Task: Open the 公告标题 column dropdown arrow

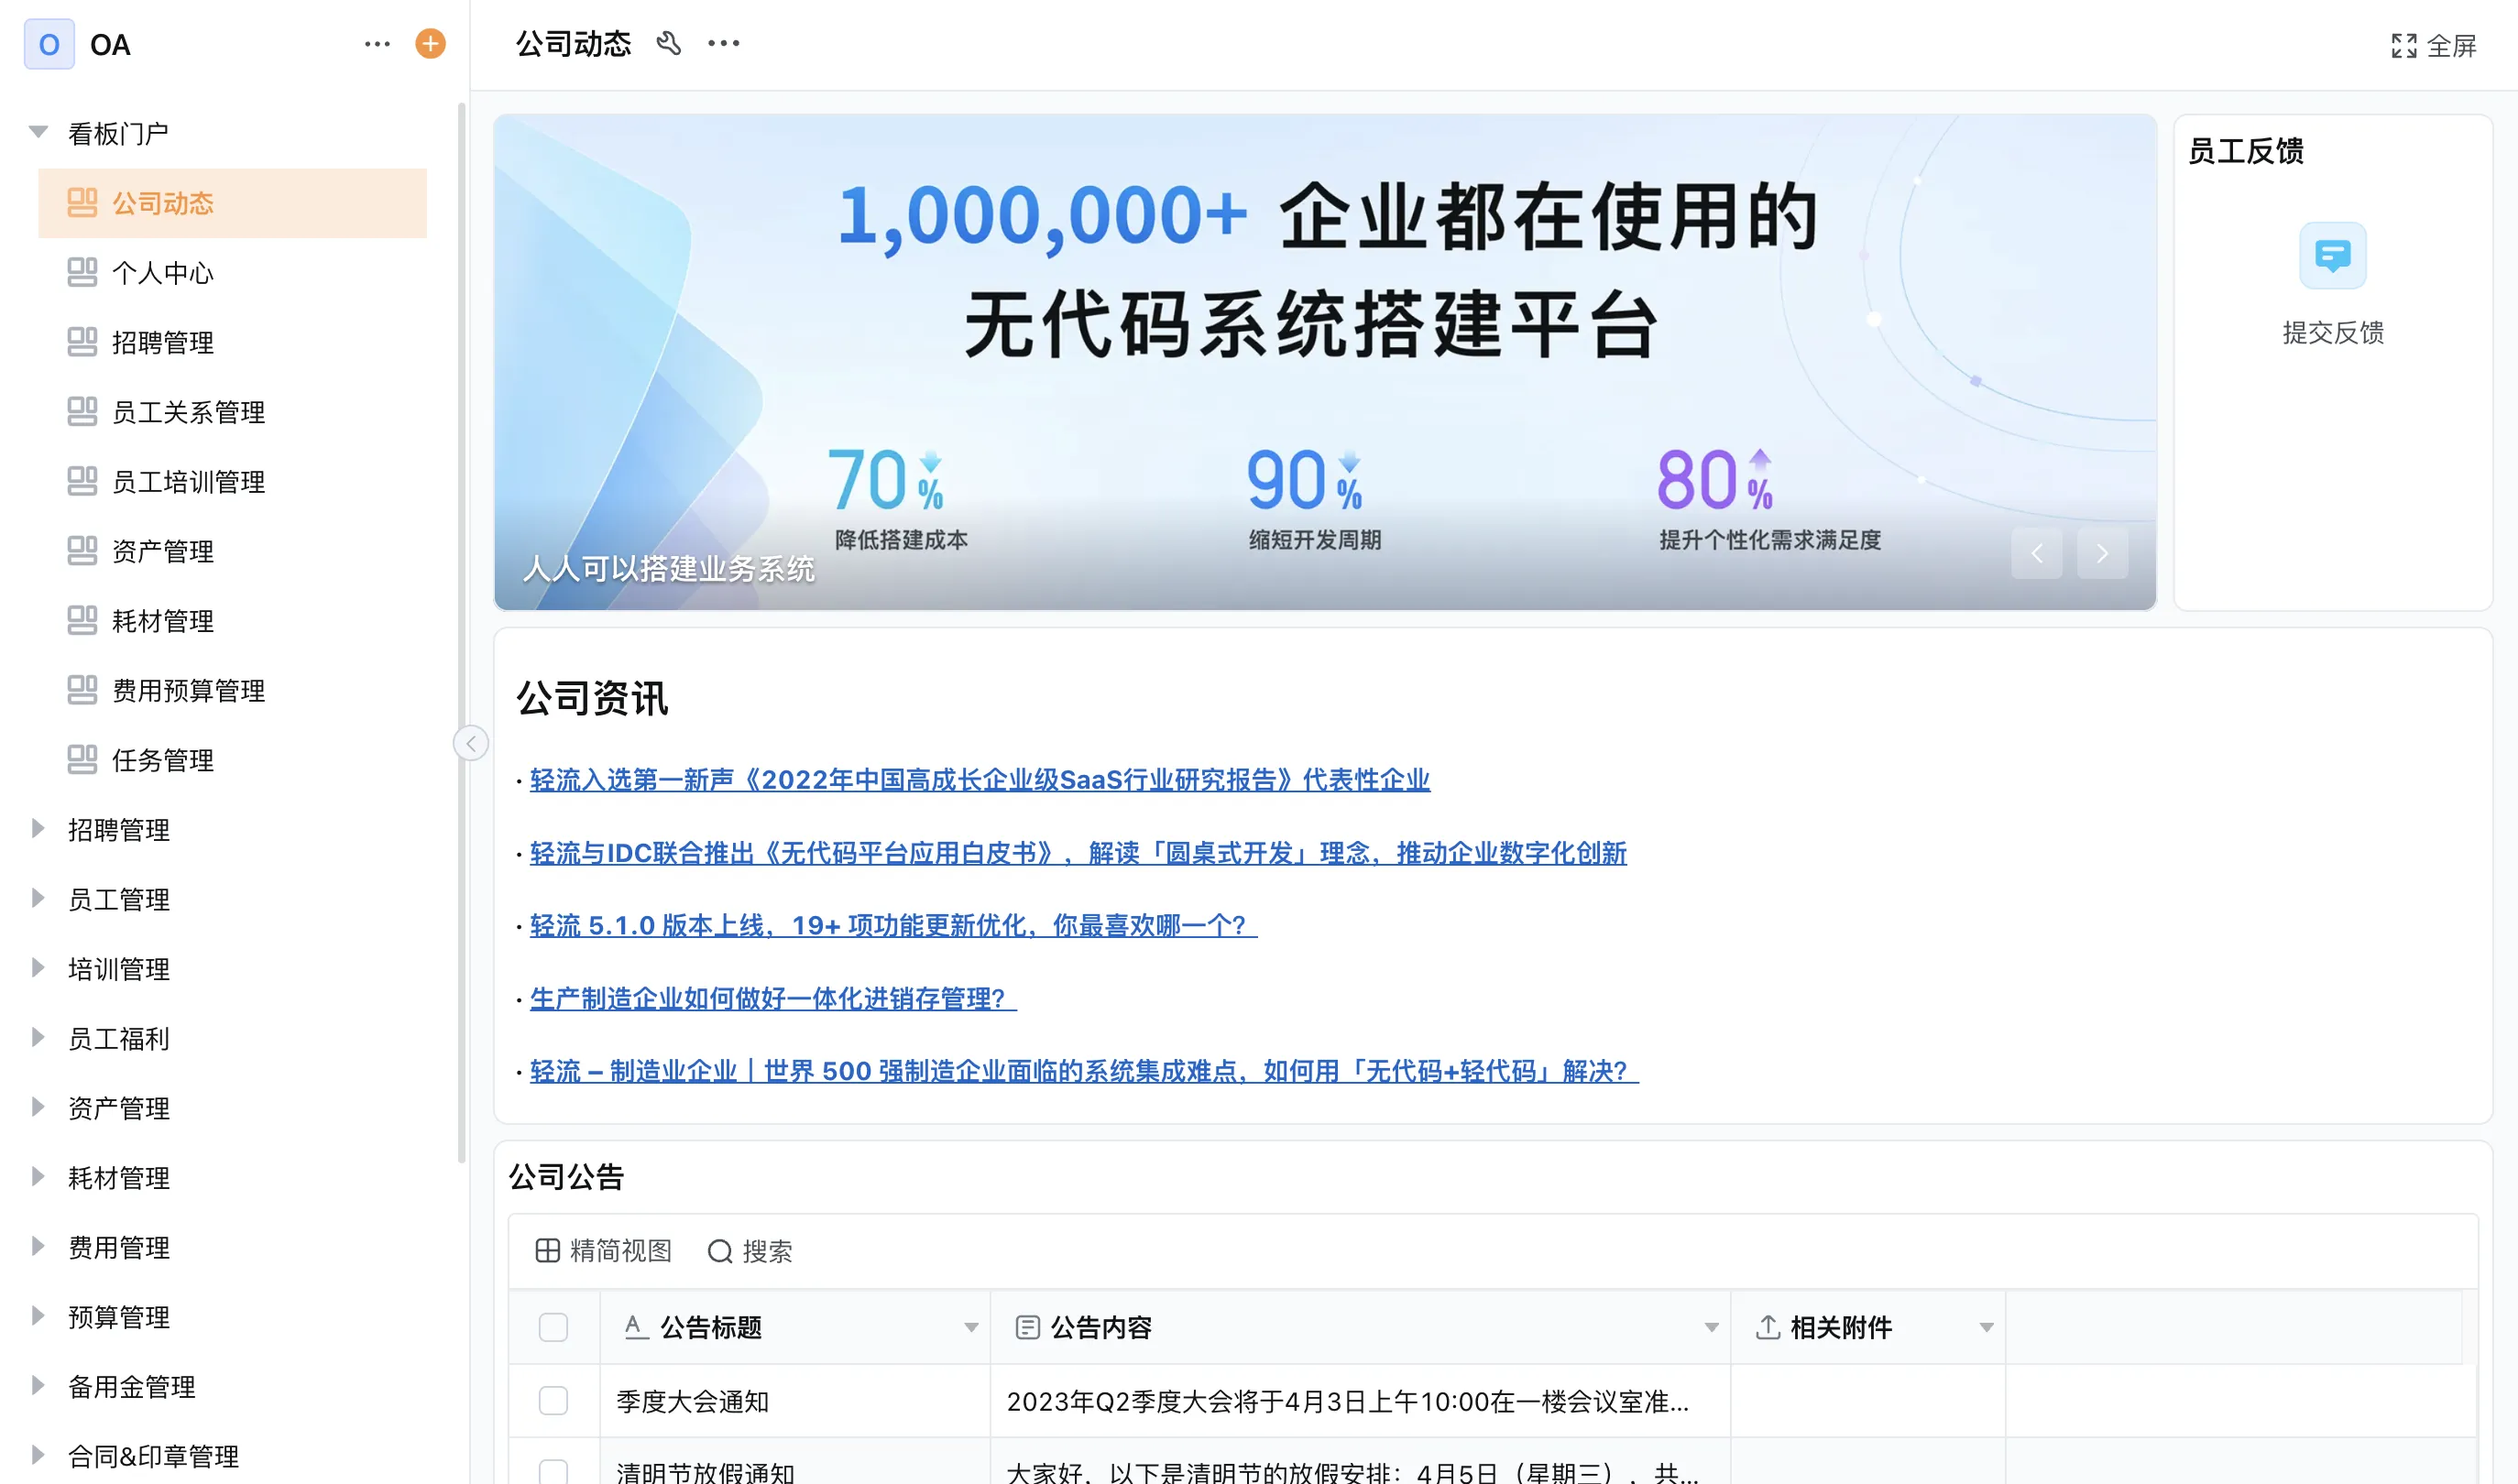Action: click(x=970, y=1328)
